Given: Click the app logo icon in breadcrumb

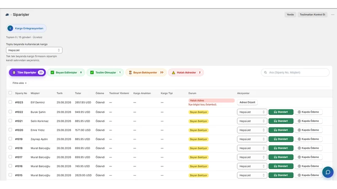Looking at the screenshot, I should (x=7, y=15).
